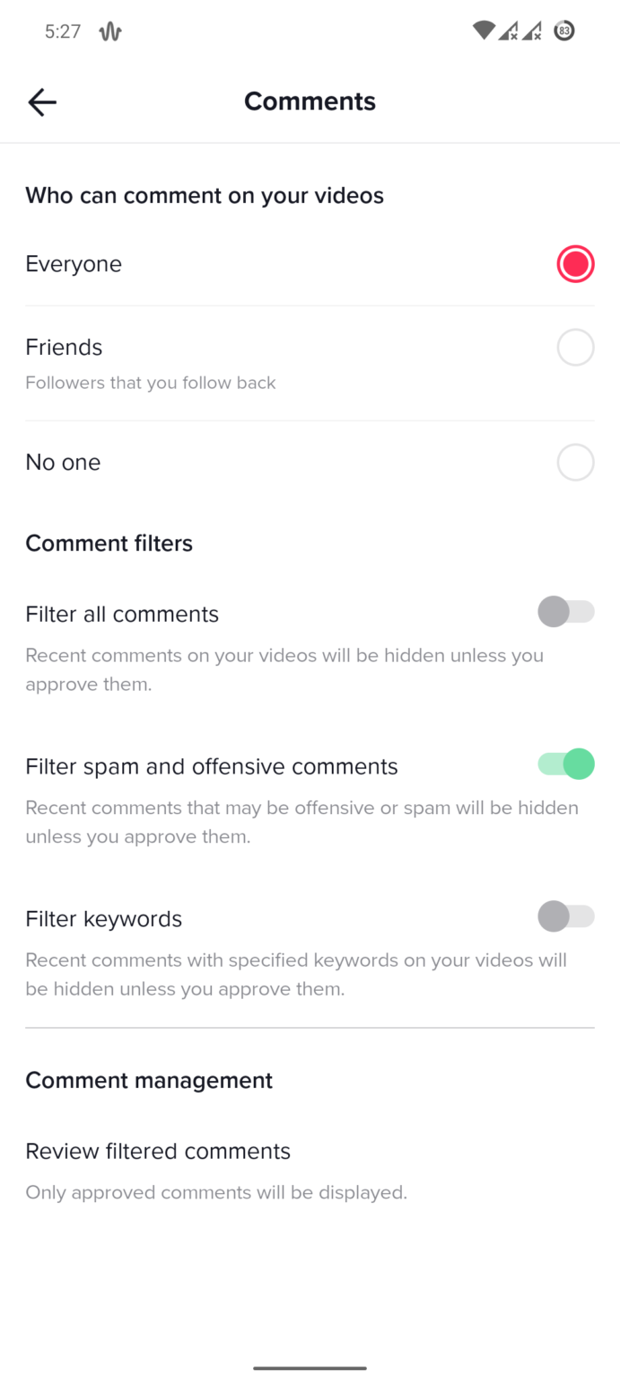This screenshot has width=620, height=1380.
Task: Tap the Comments title header
Action: [x=310, y=101]
